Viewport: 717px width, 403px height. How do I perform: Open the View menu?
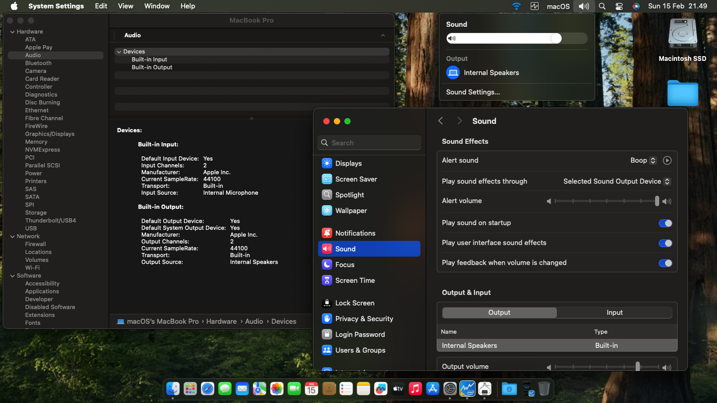pos(125,6)
